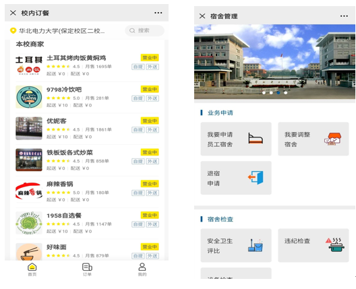Open the more options menu in 宿舍管理
Viewport: 356px width, 289px height.
(x=344, y=16)
